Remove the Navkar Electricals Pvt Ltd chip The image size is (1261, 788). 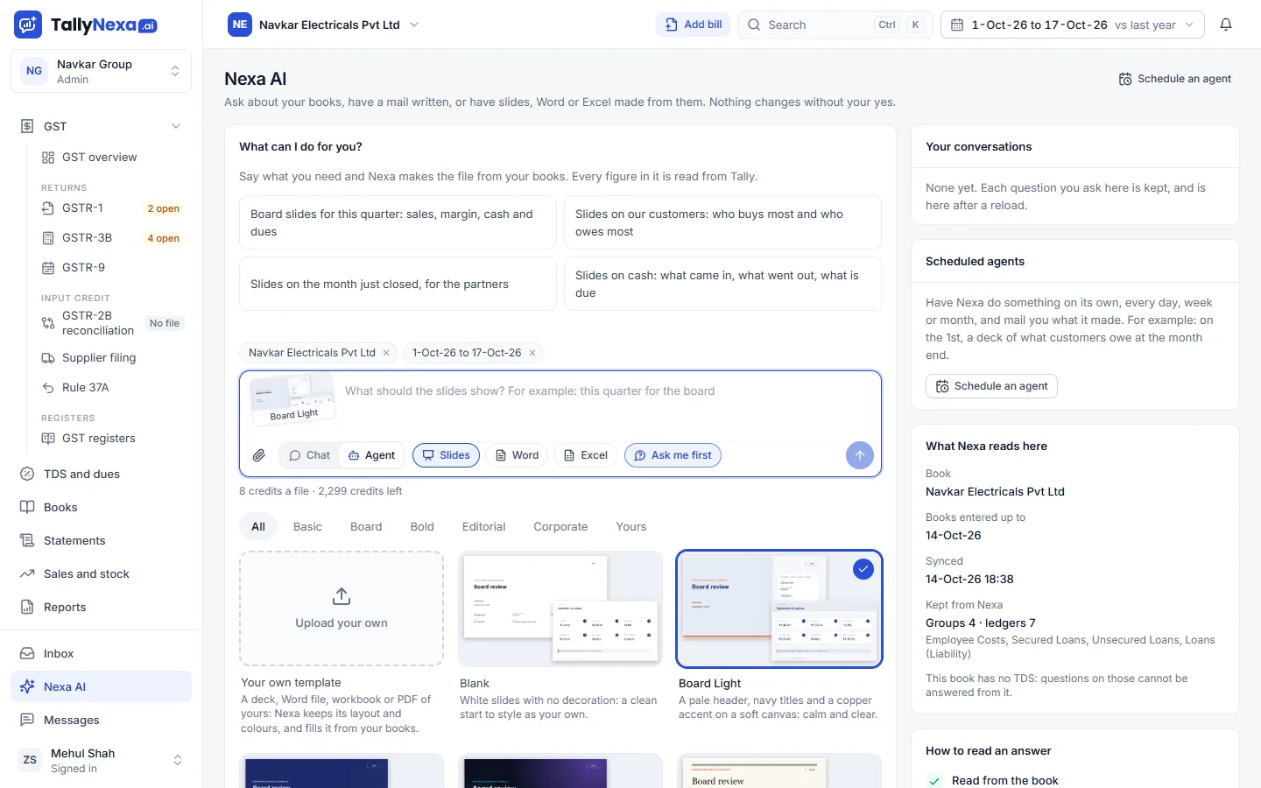pos(386,353)
